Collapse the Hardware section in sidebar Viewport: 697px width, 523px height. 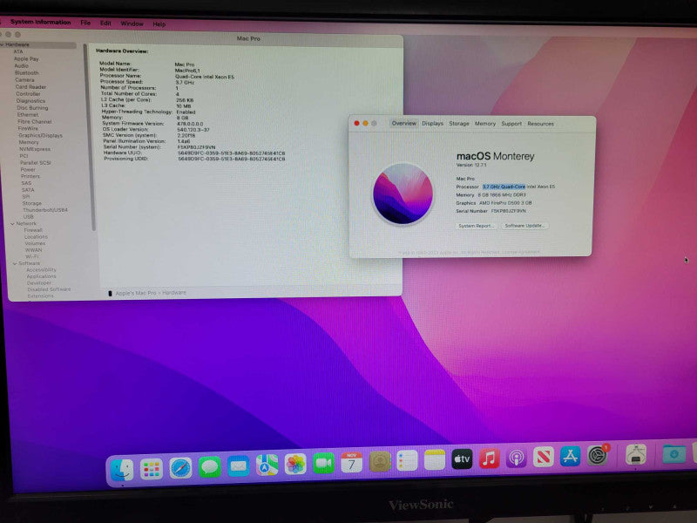(3, 44)
